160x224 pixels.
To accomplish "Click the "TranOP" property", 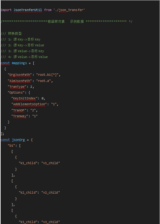I will [19, 110].
